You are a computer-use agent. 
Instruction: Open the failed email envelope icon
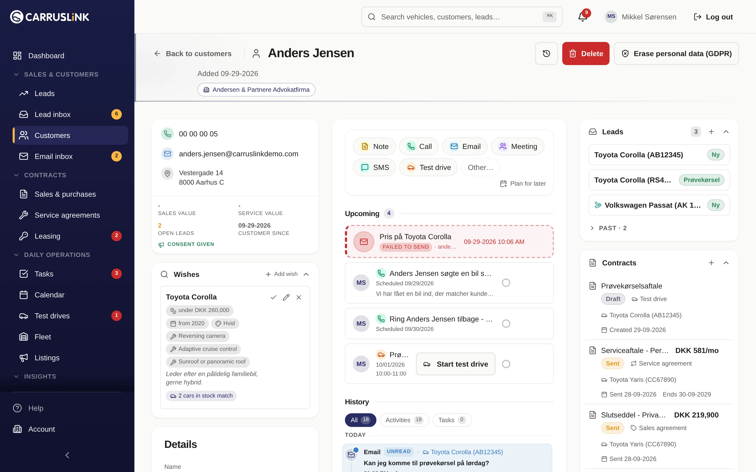coord(364,242)
